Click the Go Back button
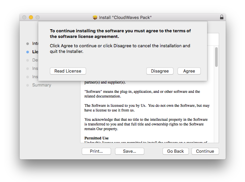 coord(176,151)
